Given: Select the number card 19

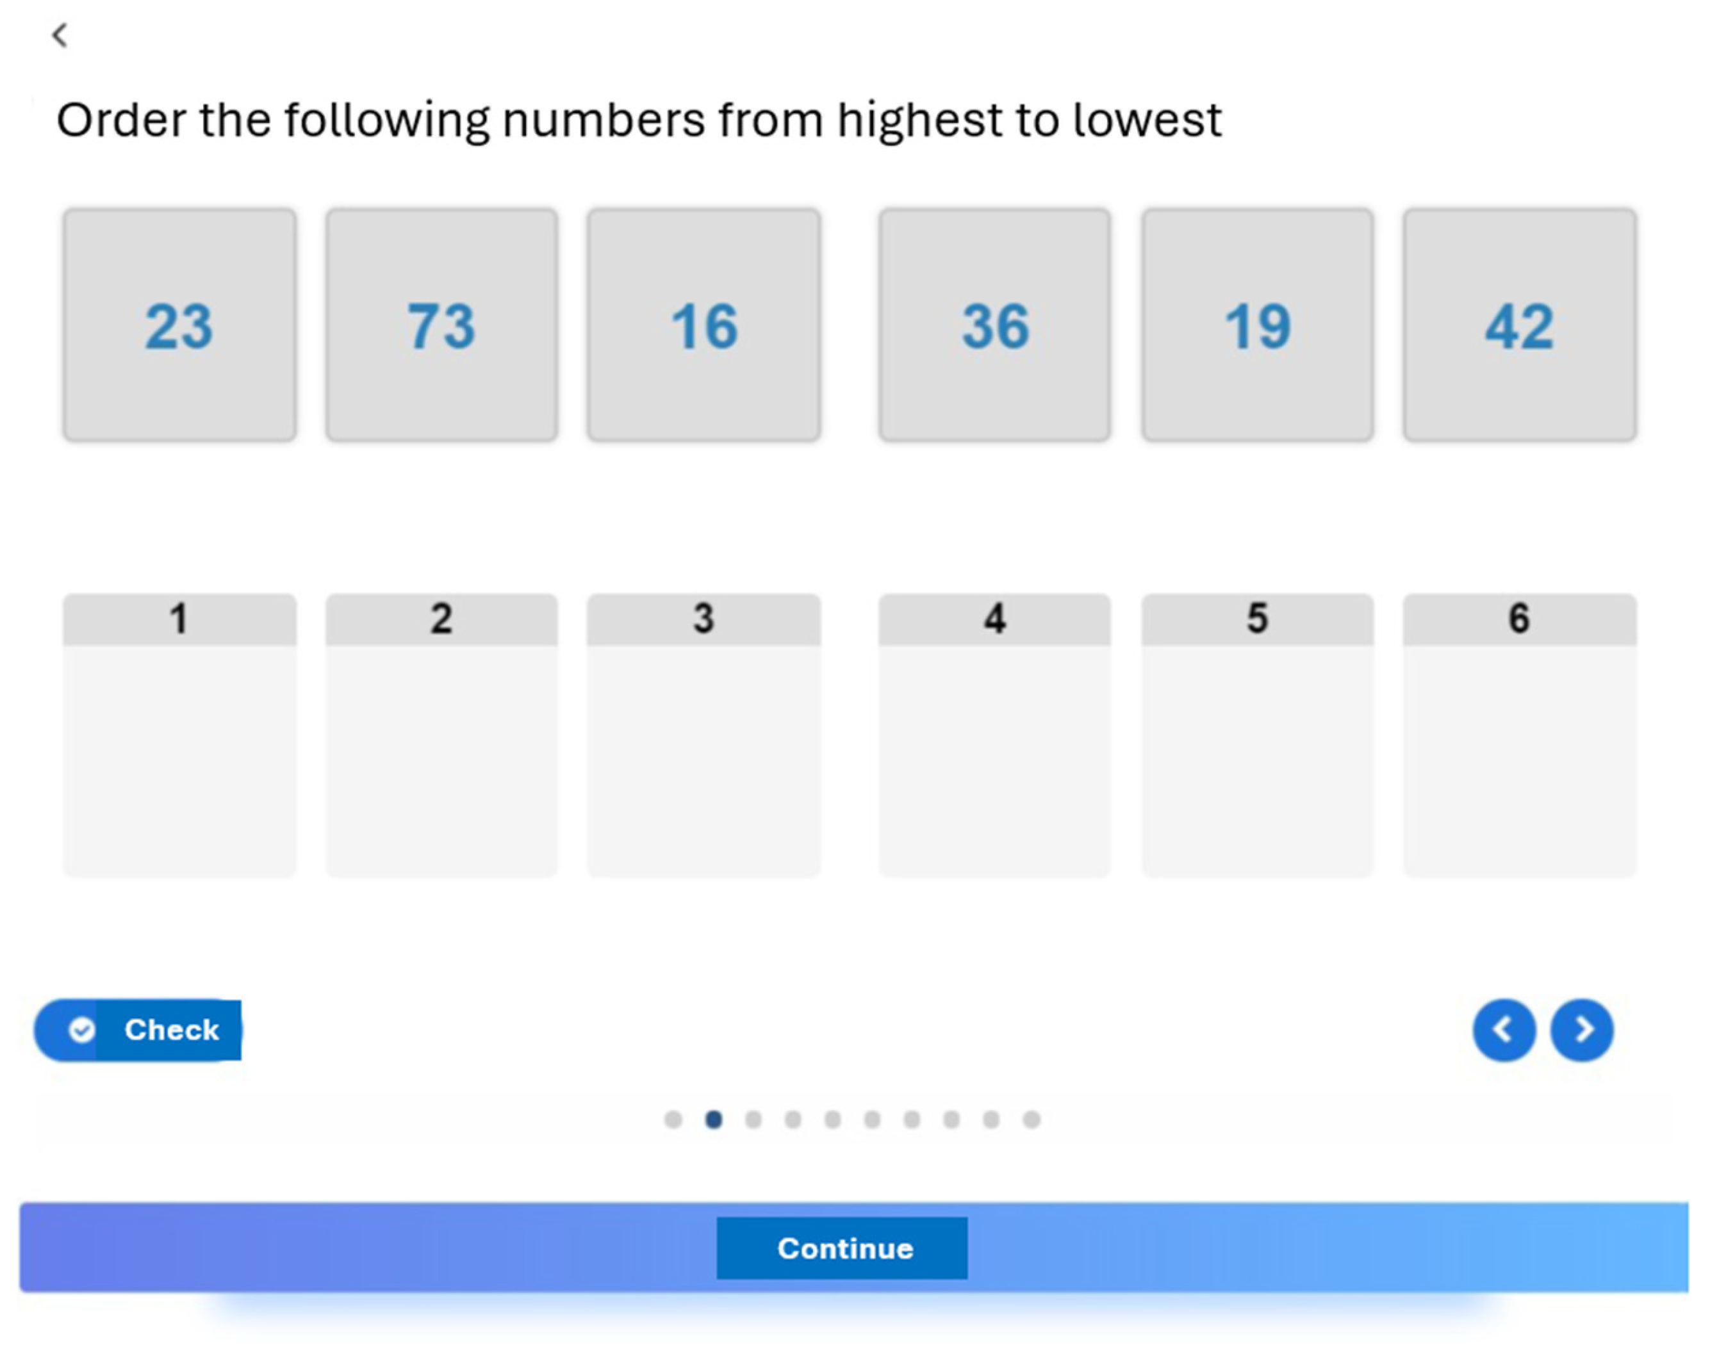Looking at the screenshot, I should (x=1257, y=325).
